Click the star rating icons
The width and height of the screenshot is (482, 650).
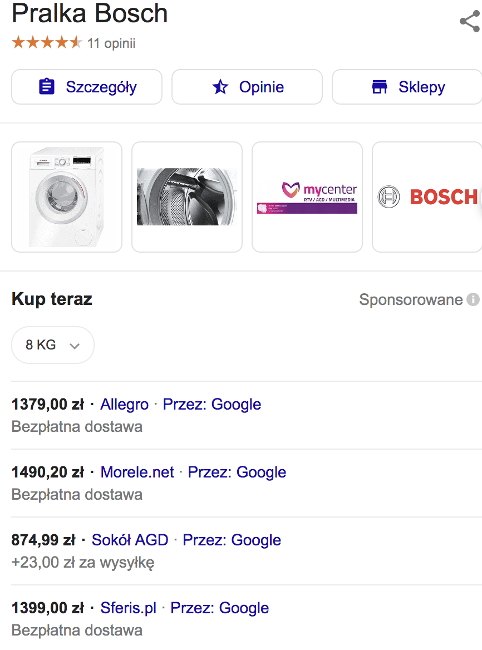(x=47, y=43)
